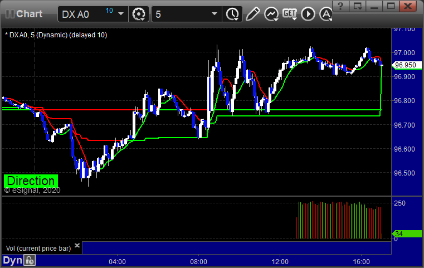Click the window pop-out menu button
The height and width of the screenshot is (268, 424).
coord(357,6)
